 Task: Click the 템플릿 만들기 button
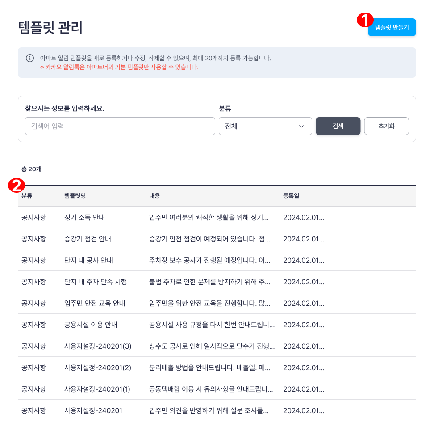tap(392, 27)
